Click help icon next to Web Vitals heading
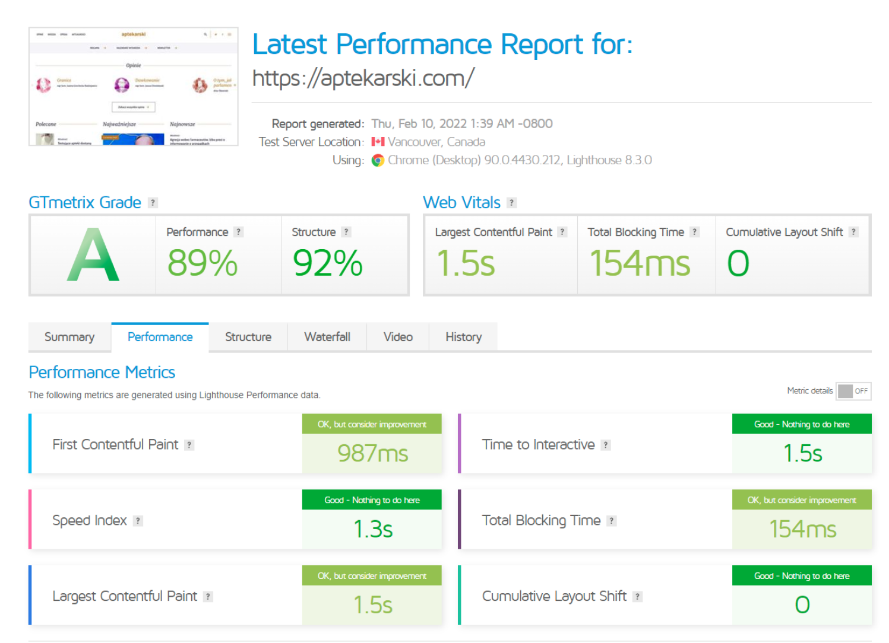889x643 pixels. 511,203
